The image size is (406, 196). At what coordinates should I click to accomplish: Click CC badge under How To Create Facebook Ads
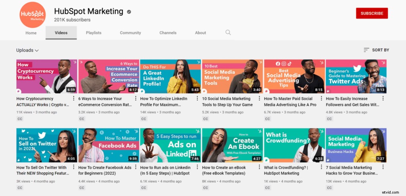click(82, 188)
